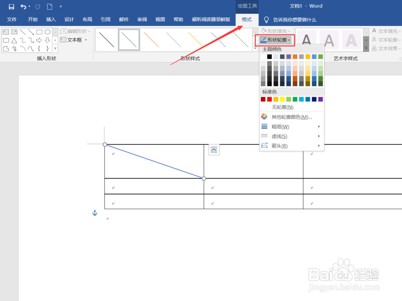Select the freeform scribble shape tool
Viewport: 402px width, 301px height.
(x=14, y=48)
